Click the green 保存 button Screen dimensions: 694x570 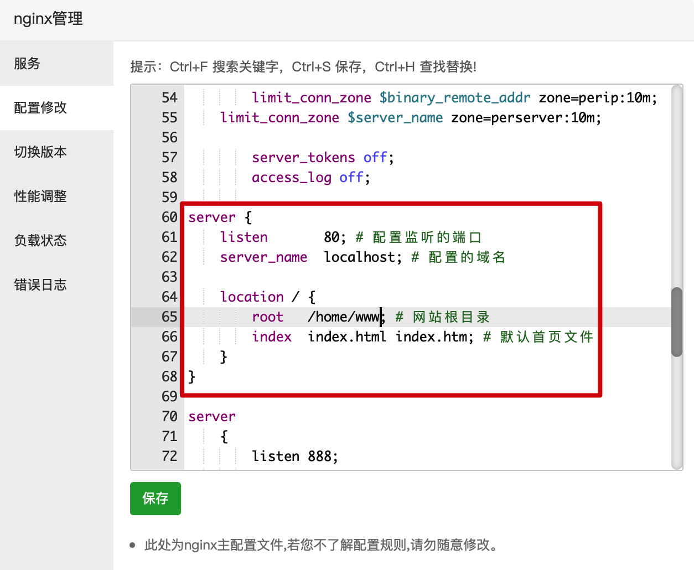click(x=155, y=499)
